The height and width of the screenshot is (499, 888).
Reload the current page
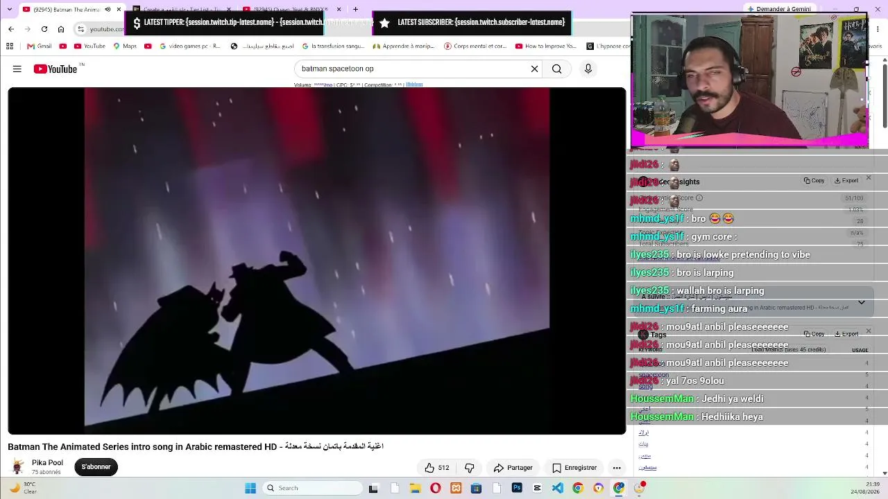click(44, 29)
